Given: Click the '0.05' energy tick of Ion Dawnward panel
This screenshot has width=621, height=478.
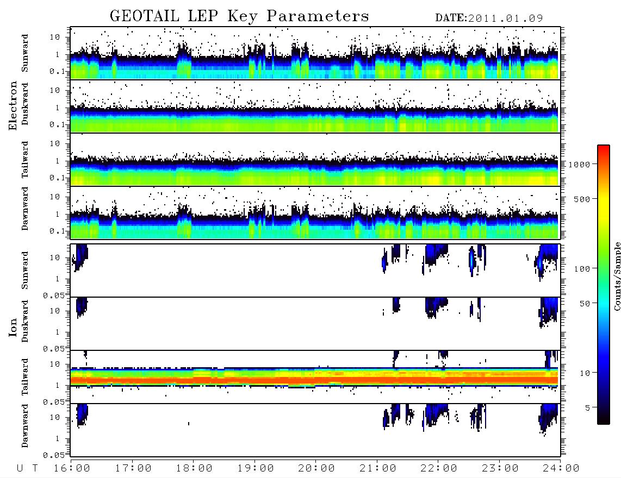Looking at the screenshot, I should pyautogui.click(x=53, y=455).
